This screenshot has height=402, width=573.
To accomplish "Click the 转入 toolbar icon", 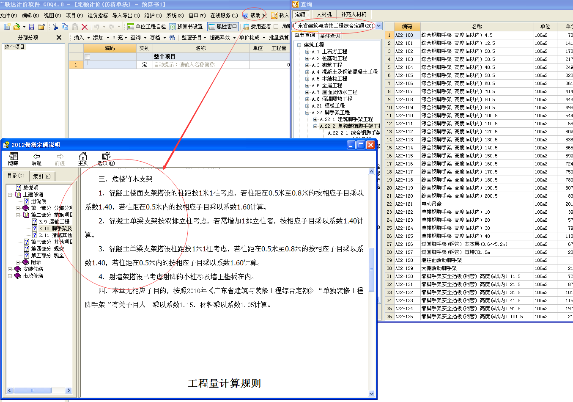I will pos(280,16).
